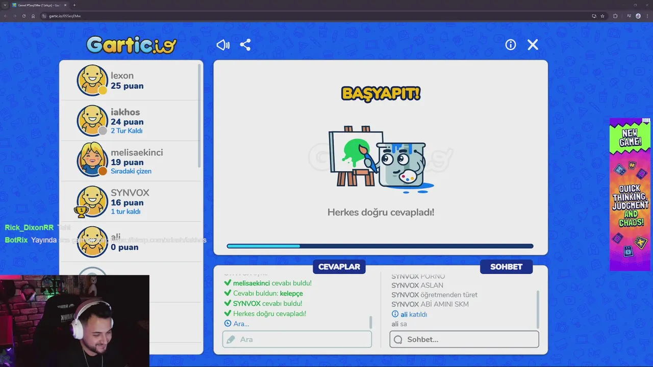Click '2 Tur Kaldı' under iakhos
The width and height of the screenshot is (653, 367).
[127, 130]
